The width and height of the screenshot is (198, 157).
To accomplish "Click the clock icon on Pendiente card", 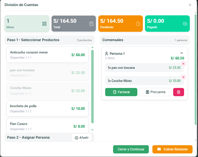I will pyautogui.click(x=138, y=24).
